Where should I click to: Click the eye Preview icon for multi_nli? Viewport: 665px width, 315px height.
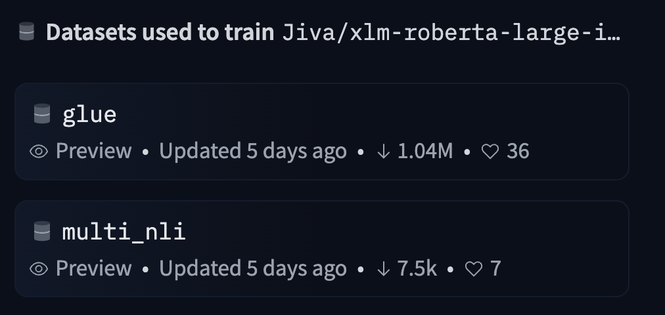39,268
